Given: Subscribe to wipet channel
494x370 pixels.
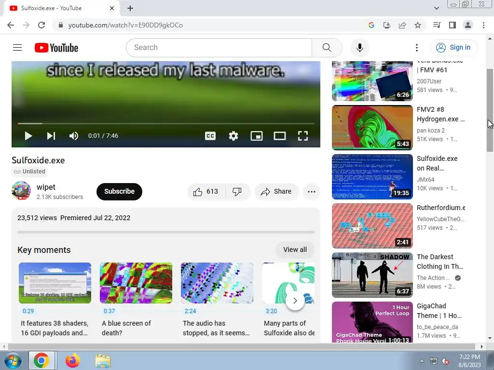Looking at the screenshot, I should 120,191.
